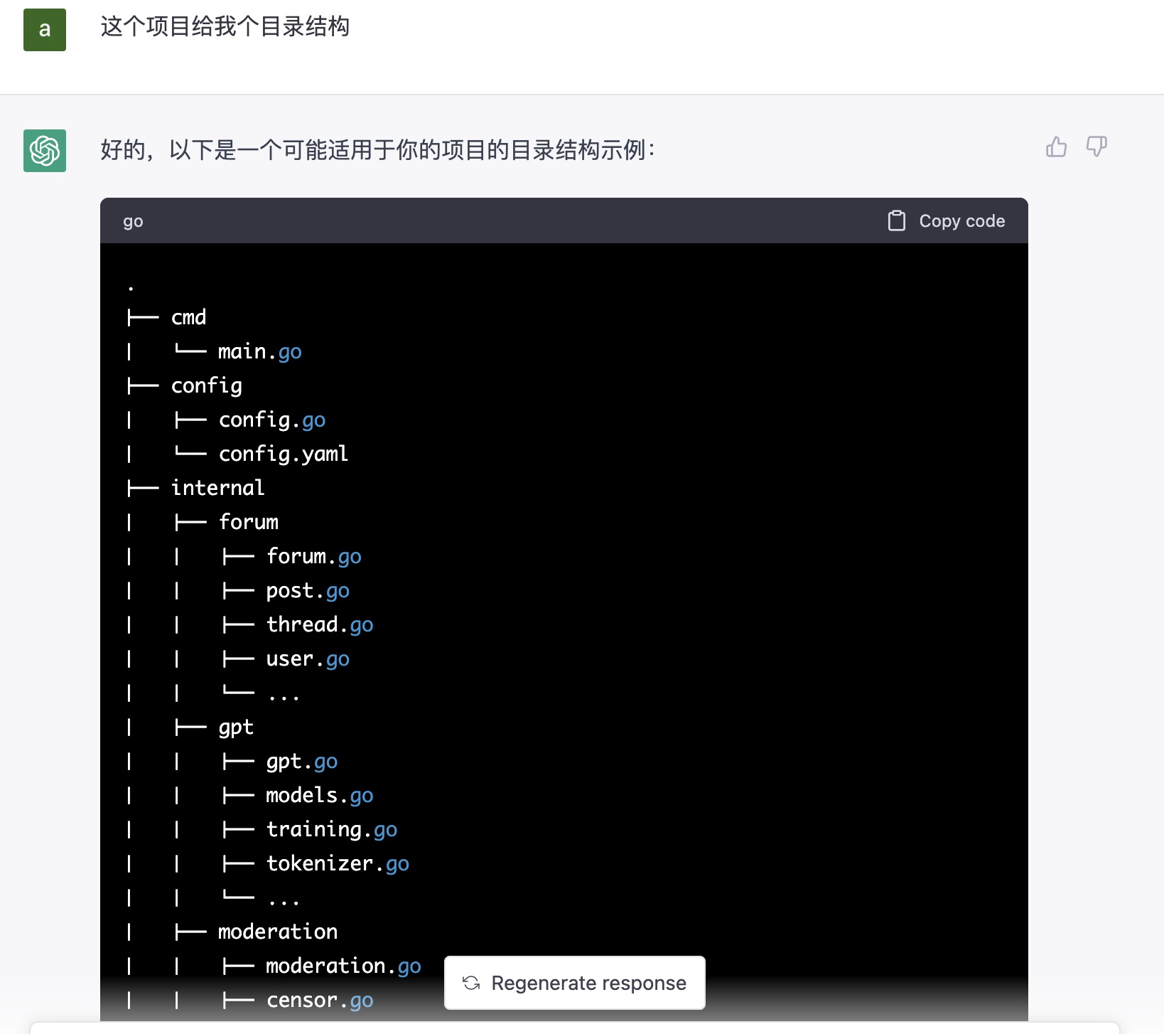Click the ellipsis under tokenizer.go
The height and width of the screenshot is (1034, 1164).
284,902
